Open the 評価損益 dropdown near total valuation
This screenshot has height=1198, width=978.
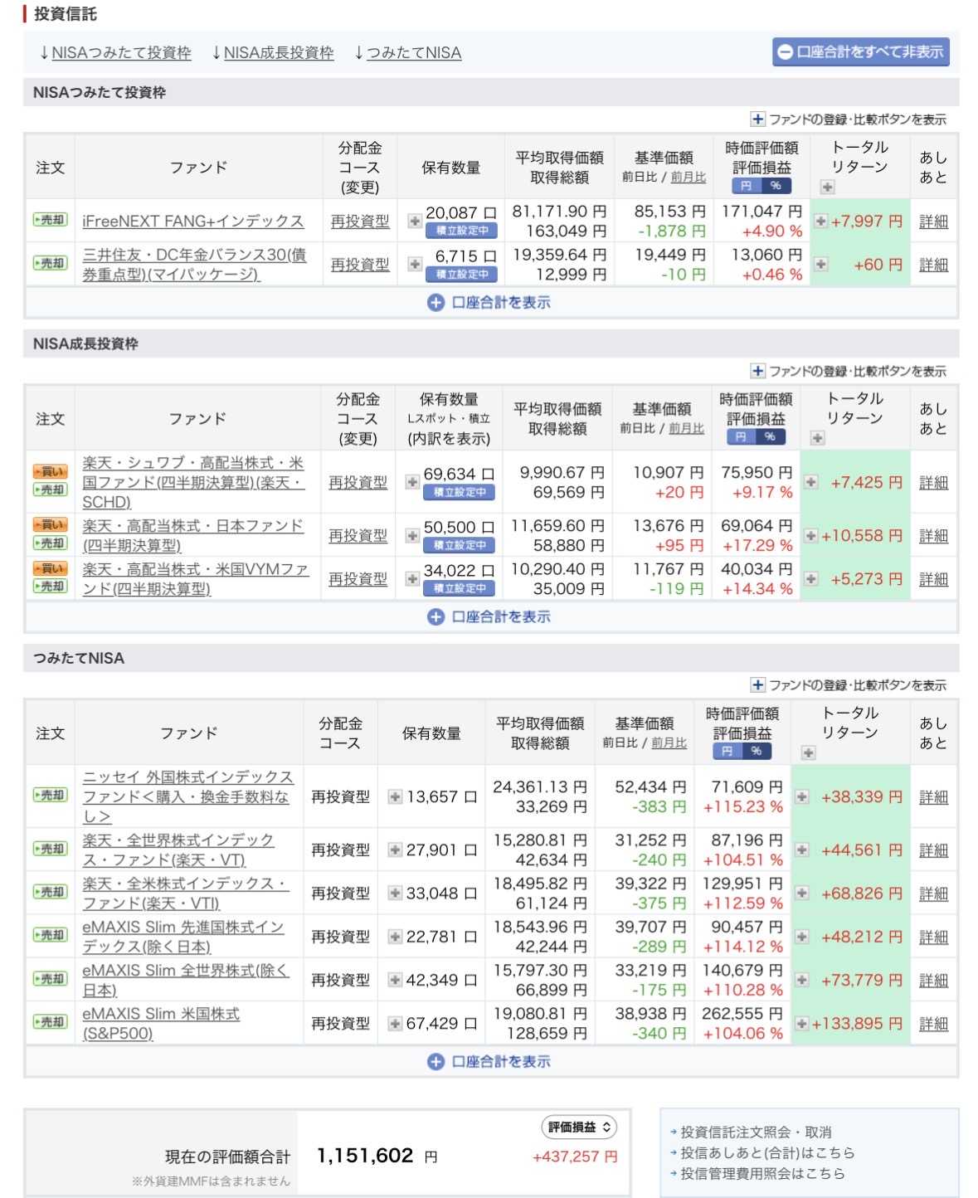click(x=579, y=1127)
